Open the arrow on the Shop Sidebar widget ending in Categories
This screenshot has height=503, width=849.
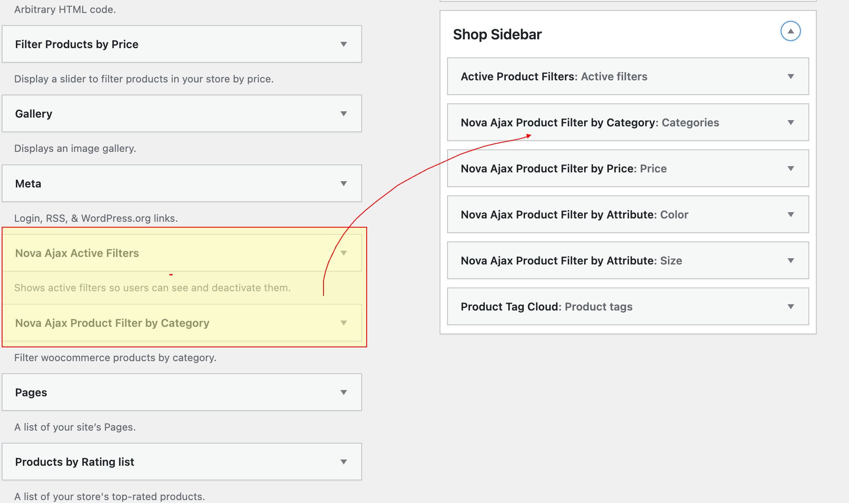(791, 123)
